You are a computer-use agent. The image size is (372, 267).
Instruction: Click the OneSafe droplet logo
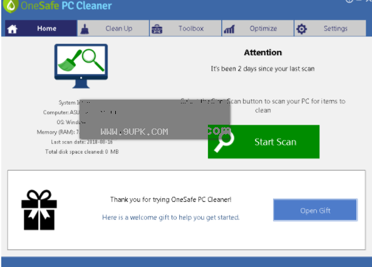(10, 6)
